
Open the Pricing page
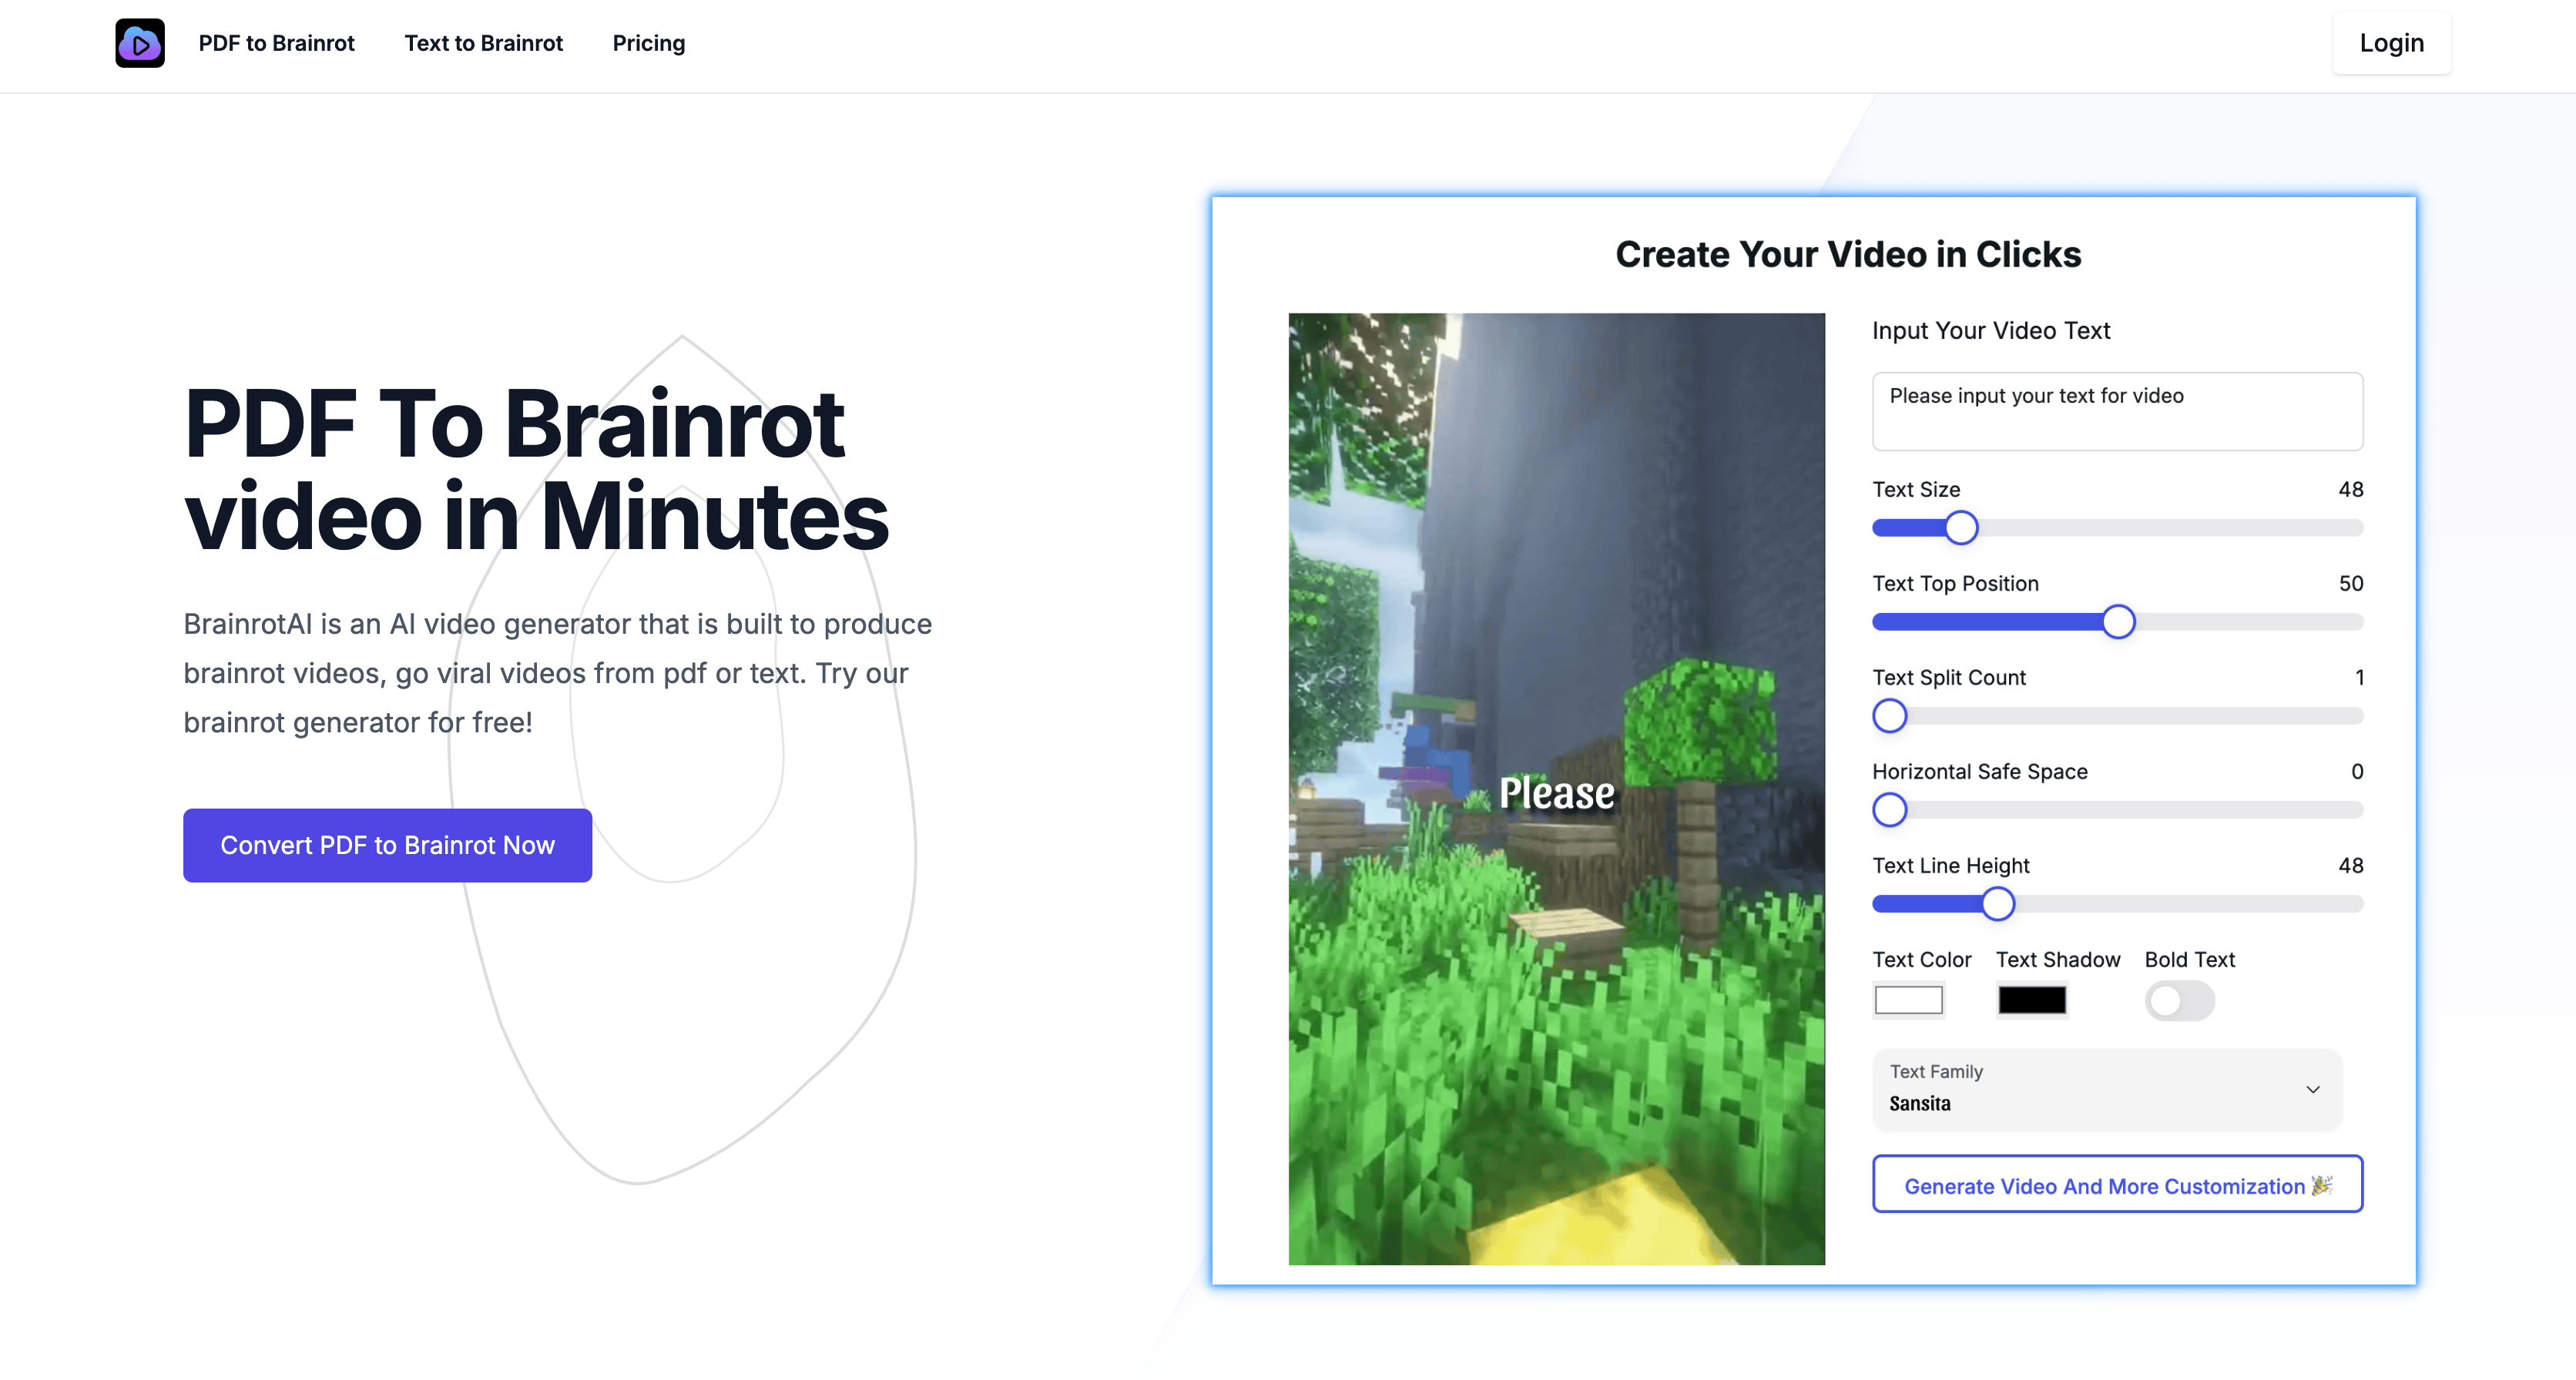(x=648, y=43)
